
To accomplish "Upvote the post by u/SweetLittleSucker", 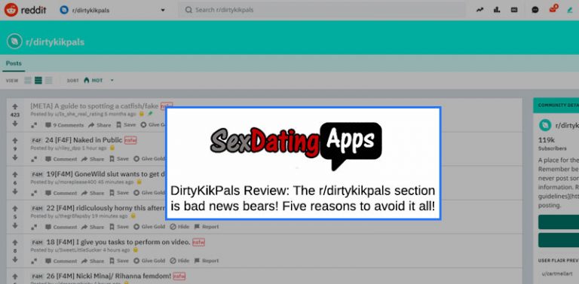I will 15,243.
